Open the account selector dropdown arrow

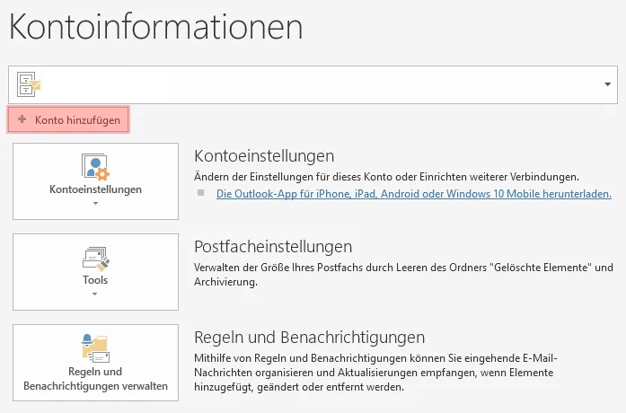(610, 83)
